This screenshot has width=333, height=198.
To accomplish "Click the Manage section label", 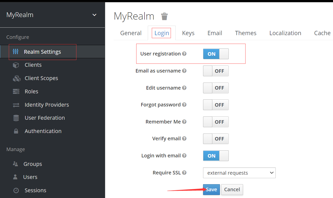I will [x=16, y=149].
